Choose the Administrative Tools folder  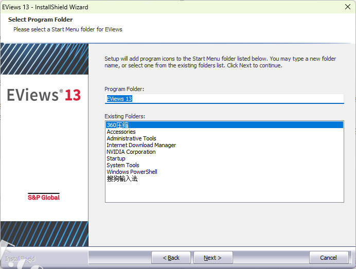[x=131, y=138]
